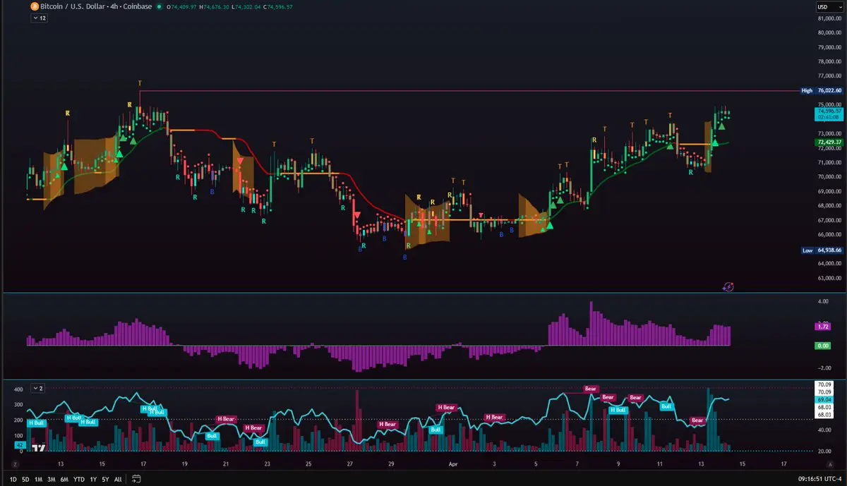Click the Apr label on time axis

[453, 465]
